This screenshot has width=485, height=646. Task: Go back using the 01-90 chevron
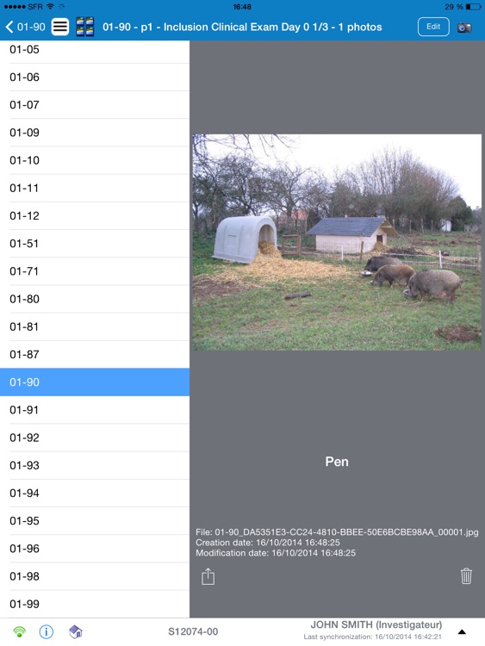coord(26,28)
